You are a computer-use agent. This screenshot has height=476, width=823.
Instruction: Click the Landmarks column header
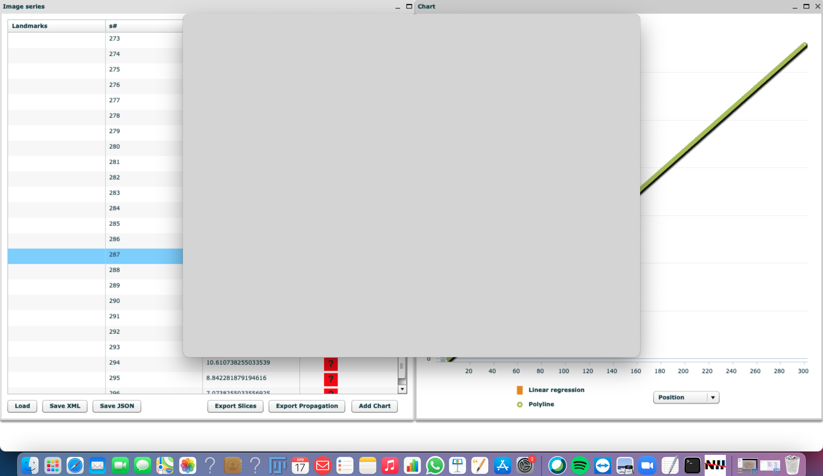(x=56, y=26)
